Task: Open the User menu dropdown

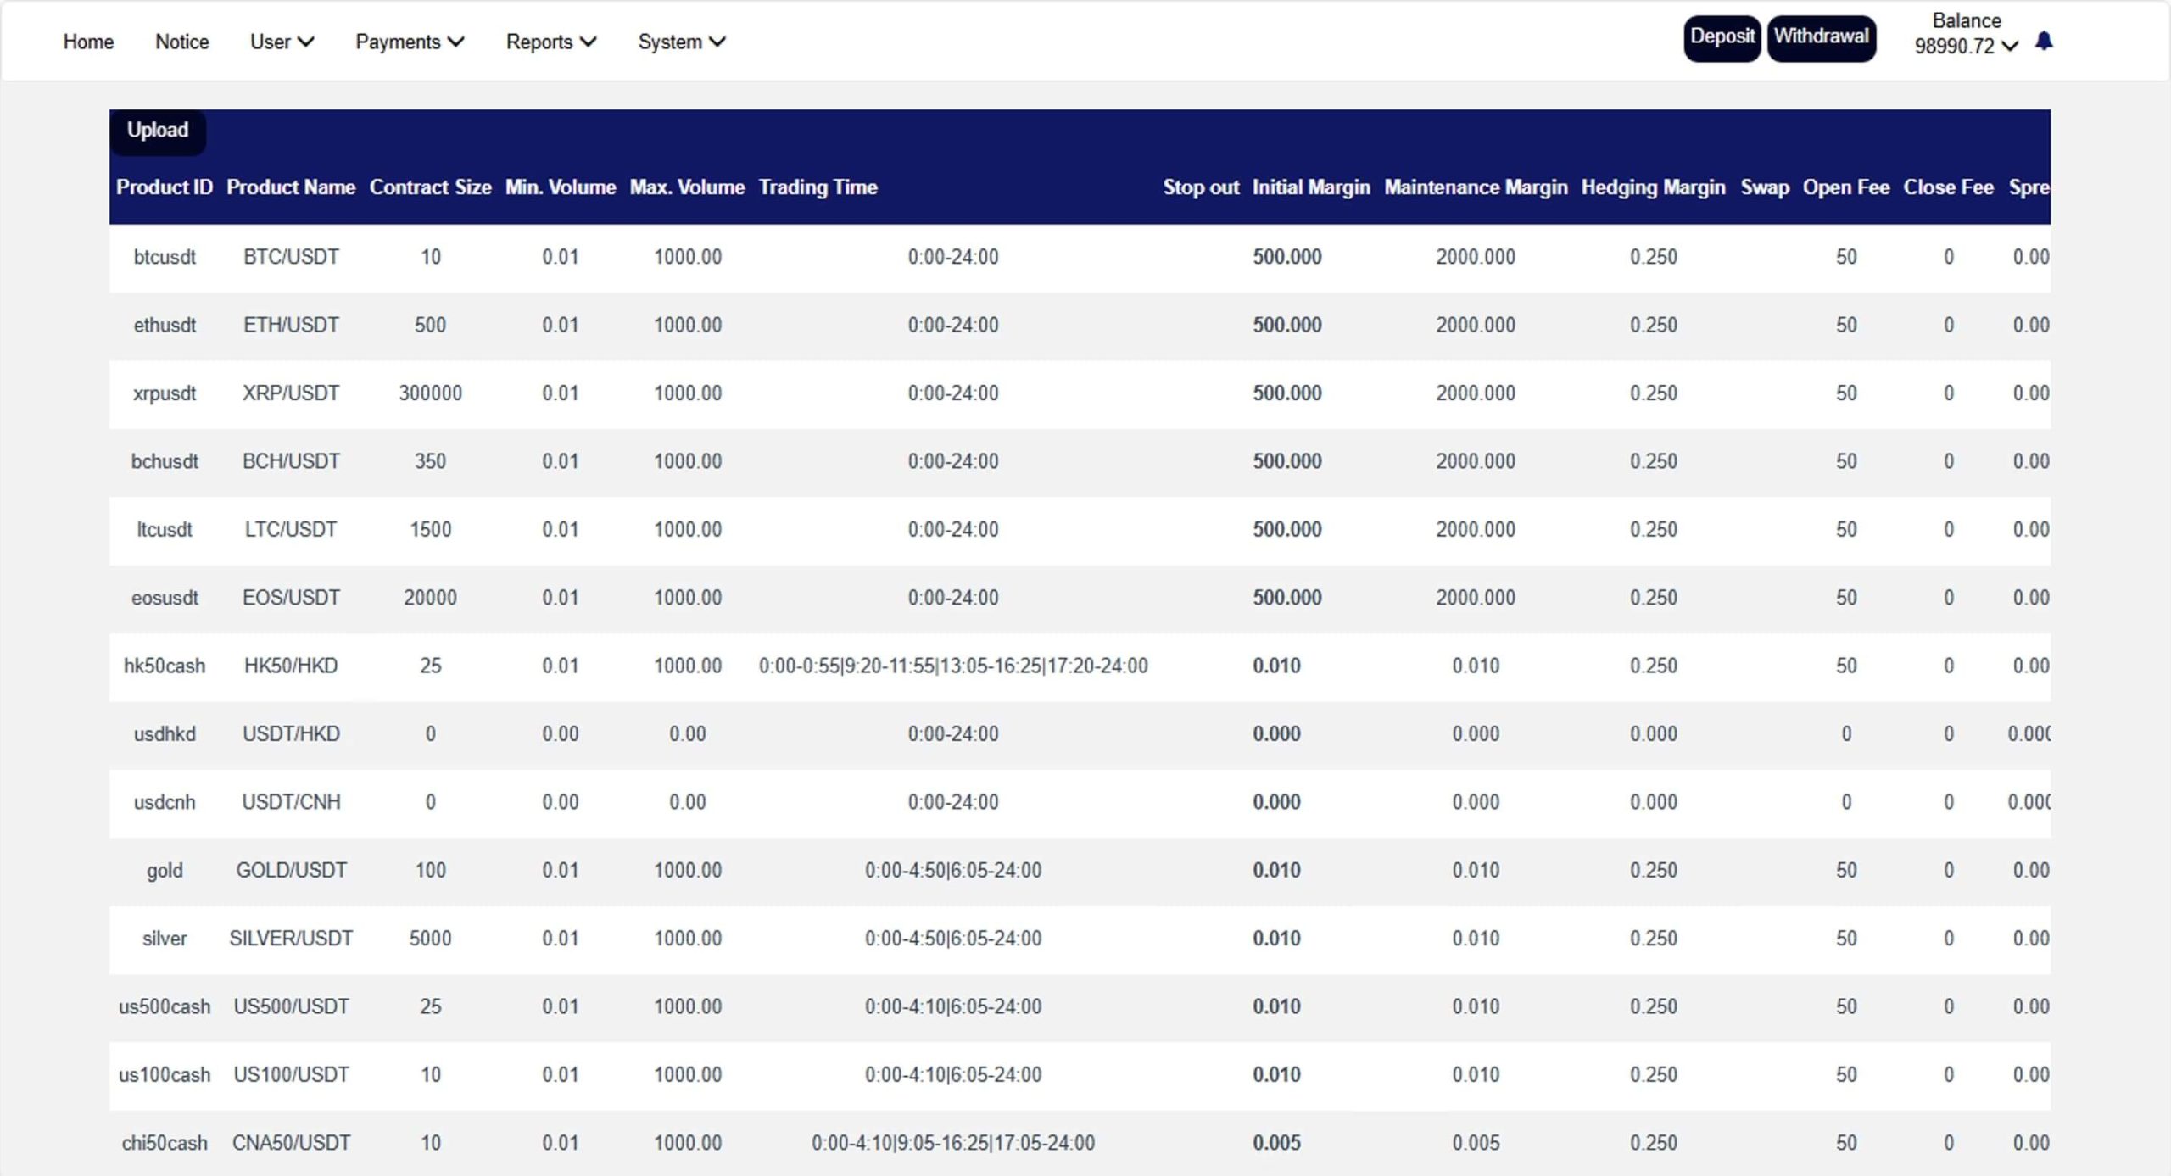Action: (x=282, y=42)
